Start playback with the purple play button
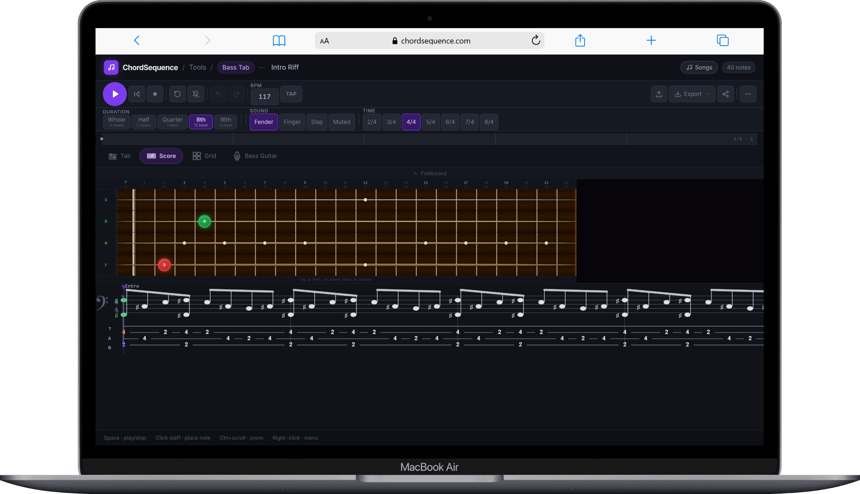The height and width of the screenshot is (494, 860). tap(115, 94)
